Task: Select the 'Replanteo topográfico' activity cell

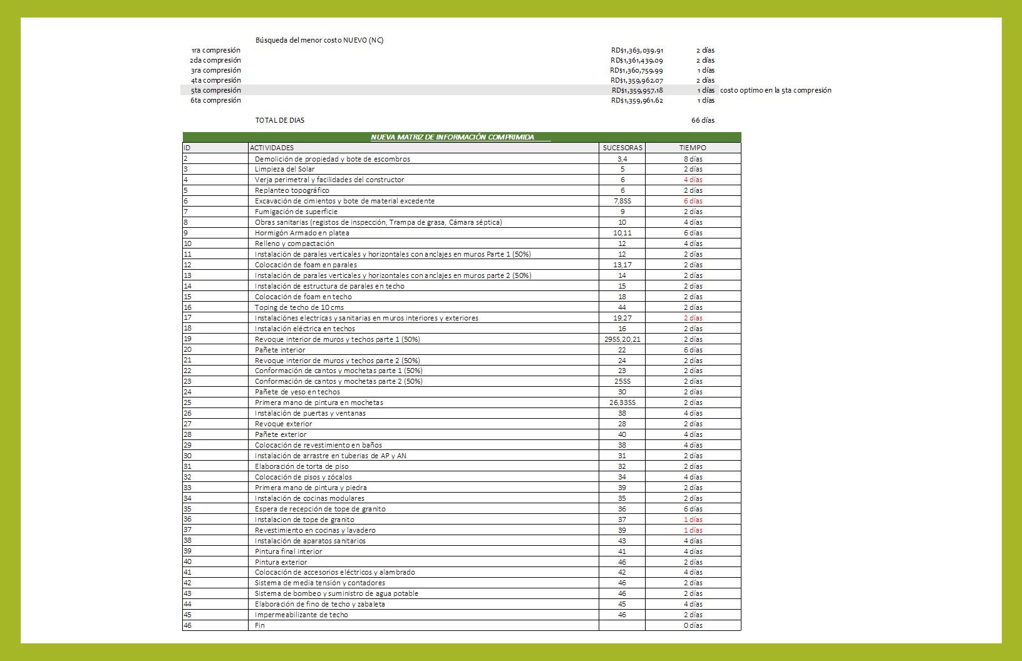Action: point(423,190)
